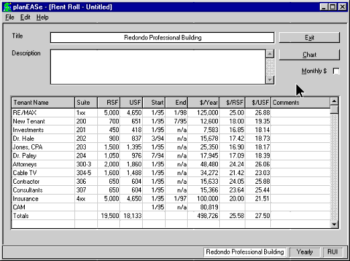Click status bar Redondo Professional Building label

point(245,252)
